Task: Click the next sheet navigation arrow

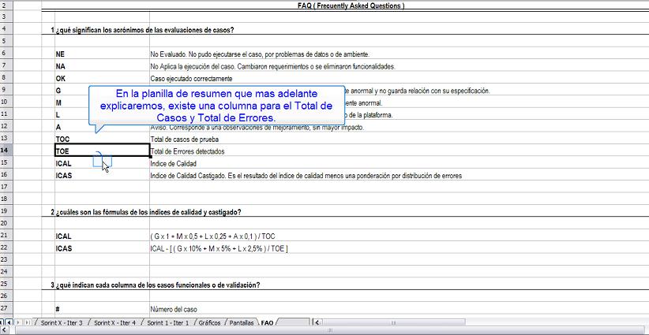Action: click(x=18, y=322)
